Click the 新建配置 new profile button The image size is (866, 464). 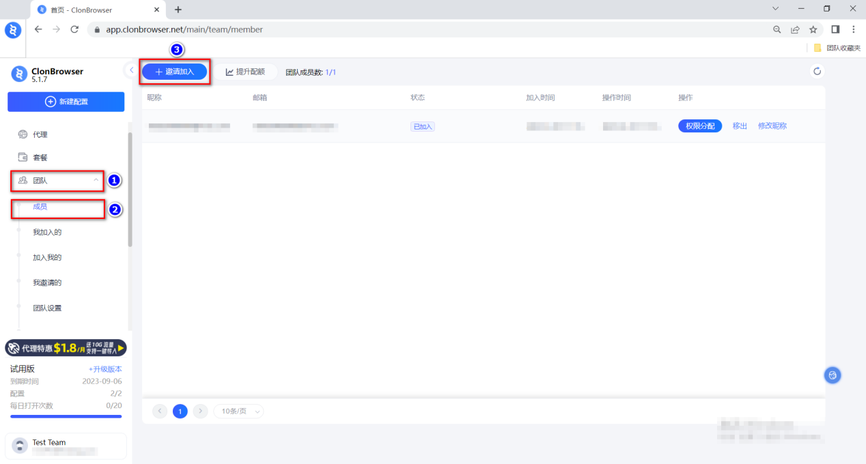click(x=66, y=102)
